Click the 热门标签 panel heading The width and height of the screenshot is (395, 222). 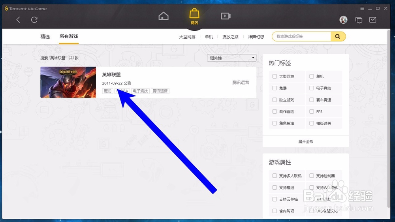(x=280, y=63)
